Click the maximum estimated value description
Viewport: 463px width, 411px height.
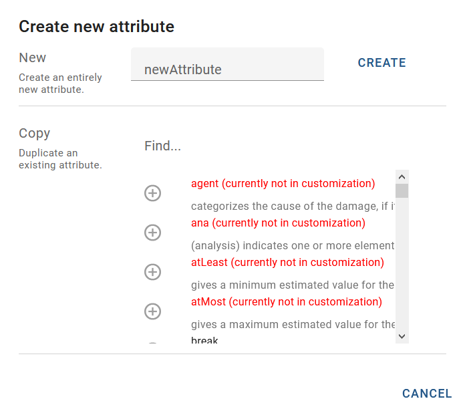[293, 324]
